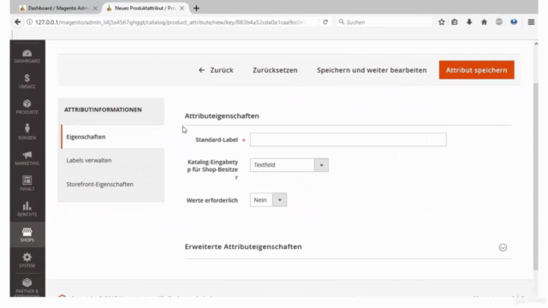The image size is (548, 308).
Task: Click the Suchen search box
Action: 384,22
